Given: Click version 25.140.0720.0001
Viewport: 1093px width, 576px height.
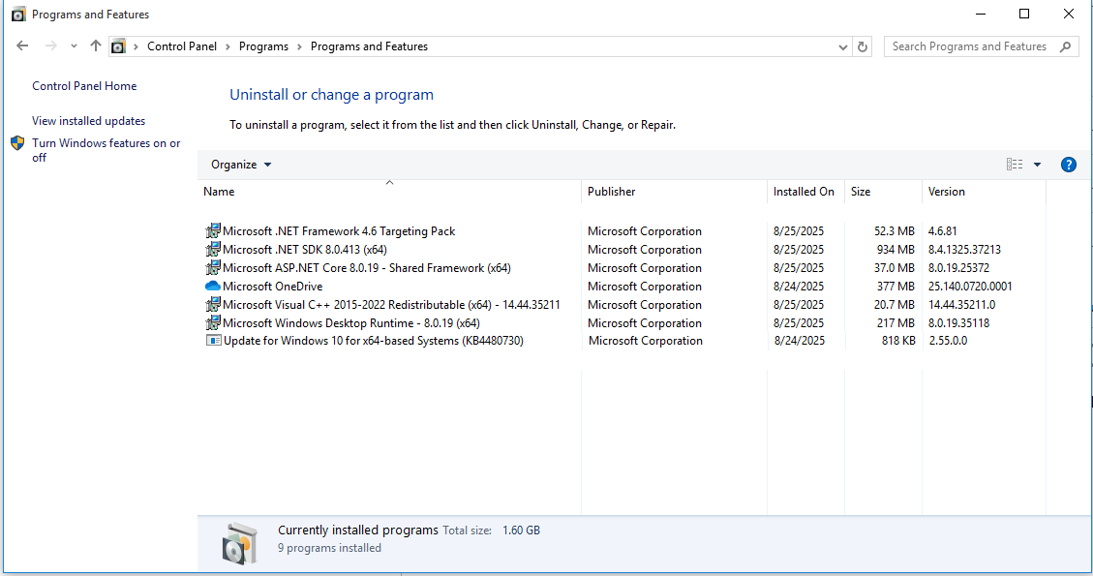Looking at the screenshot, I should tap(970, 287).
